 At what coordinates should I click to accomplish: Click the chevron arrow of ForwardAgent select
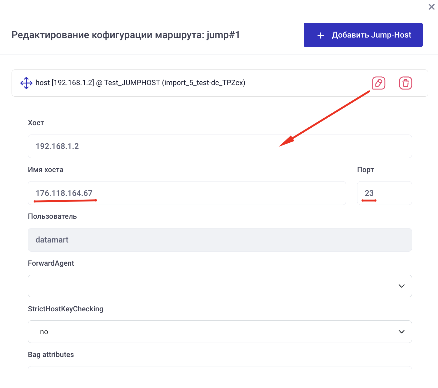pos(401,286)
